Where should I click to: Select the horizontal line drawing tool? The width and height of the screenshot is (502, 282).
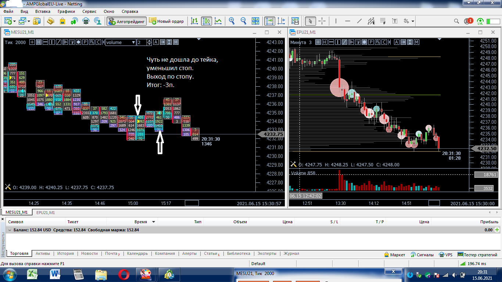coord(348,21)
